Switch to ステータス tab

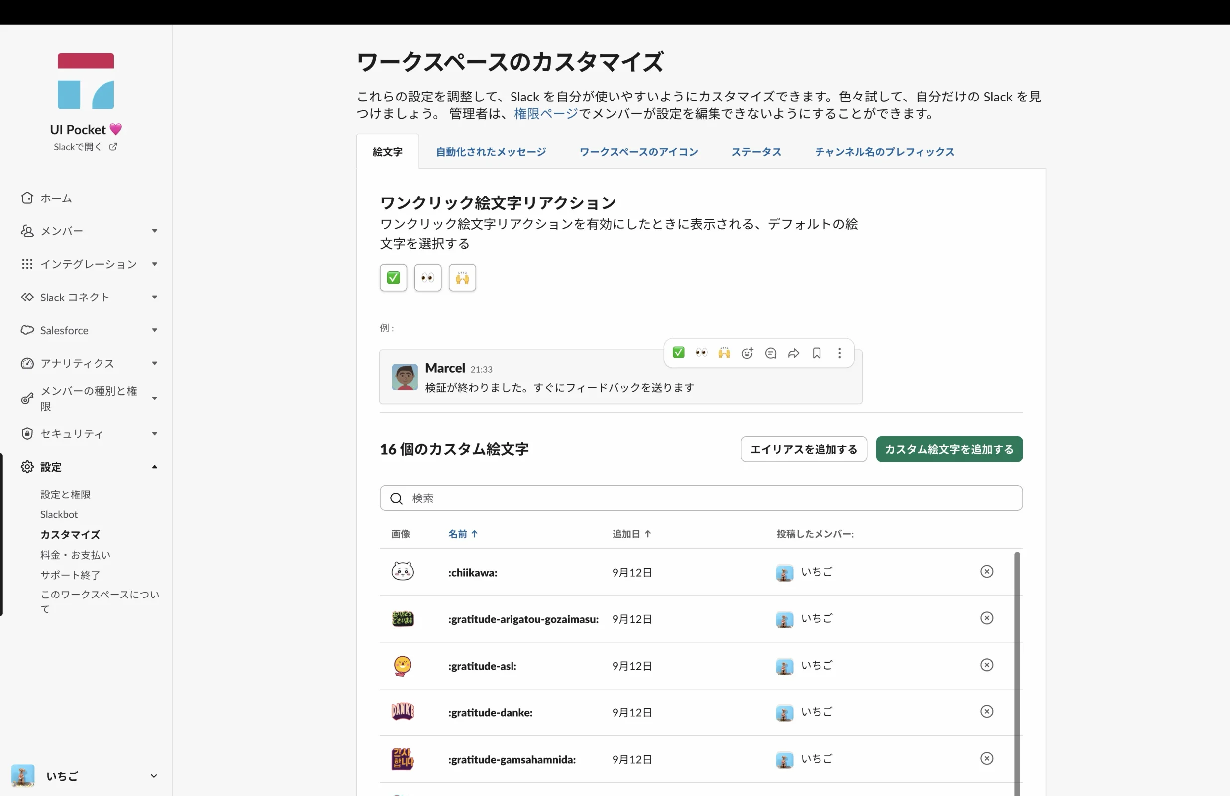click(x=756, y=151)
